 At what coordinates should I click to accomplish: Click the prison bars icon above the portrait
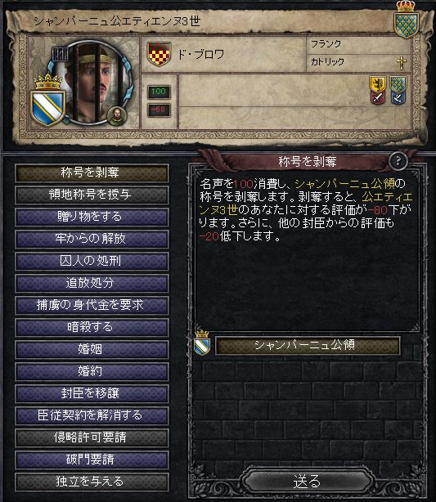pyautogui.click(x=60, y=55)
